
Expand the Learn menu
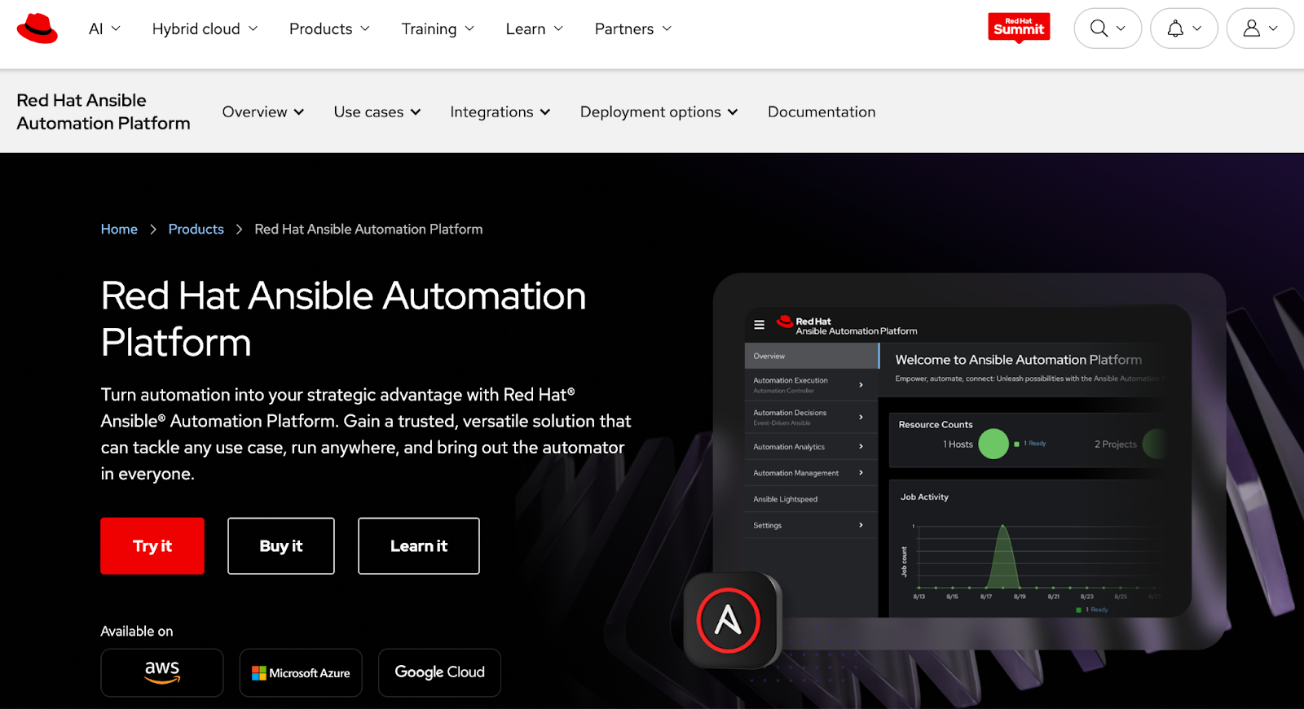tap(535, 28)
